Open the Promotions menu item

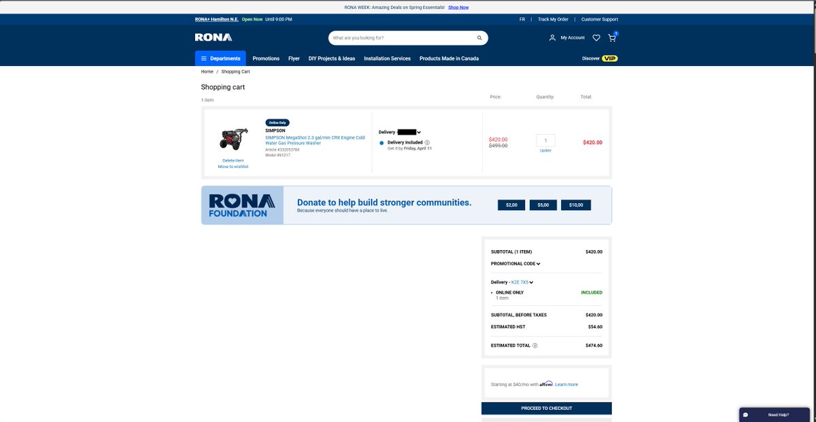coord(266,58)
